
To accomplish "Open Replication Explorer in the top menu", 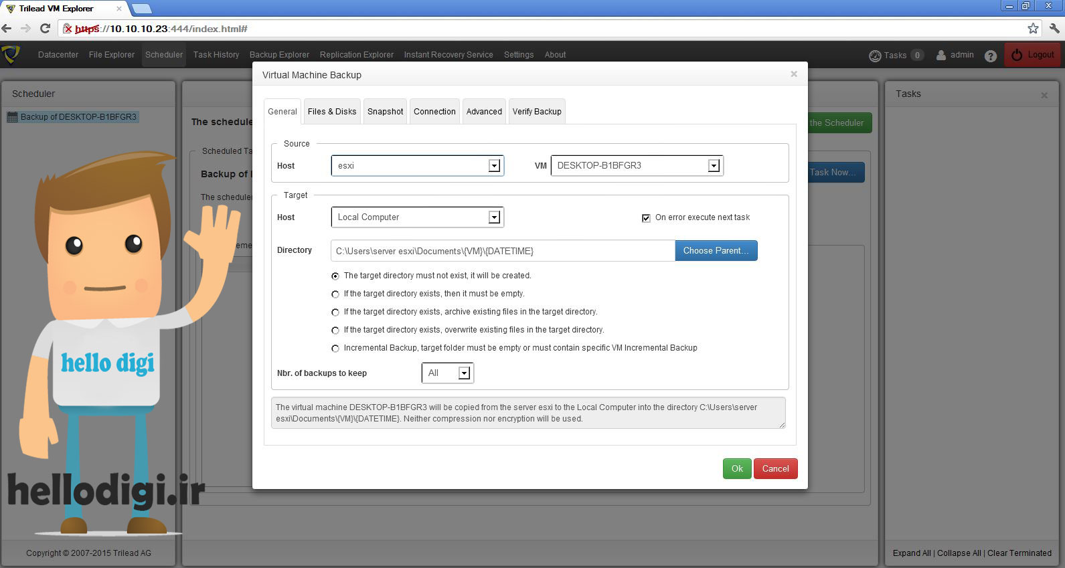I will [357, 55].
